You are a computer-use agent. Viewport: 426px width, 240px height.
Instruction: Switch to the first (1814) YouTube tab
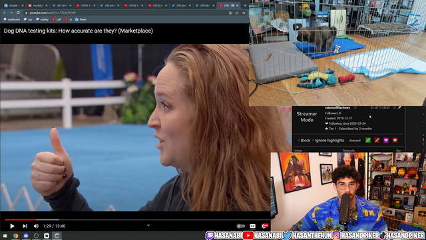coord(85,5)
